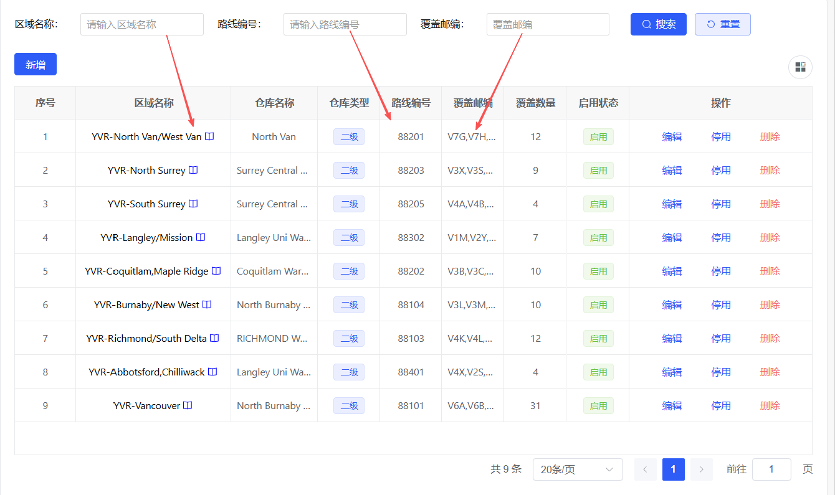Focus the 路线编号 input field

pos(345,24)
